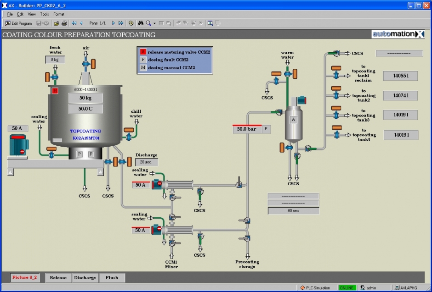Click the red H indicator on tank
Screen dimensions: 432x292
click(x=55, y=91)
